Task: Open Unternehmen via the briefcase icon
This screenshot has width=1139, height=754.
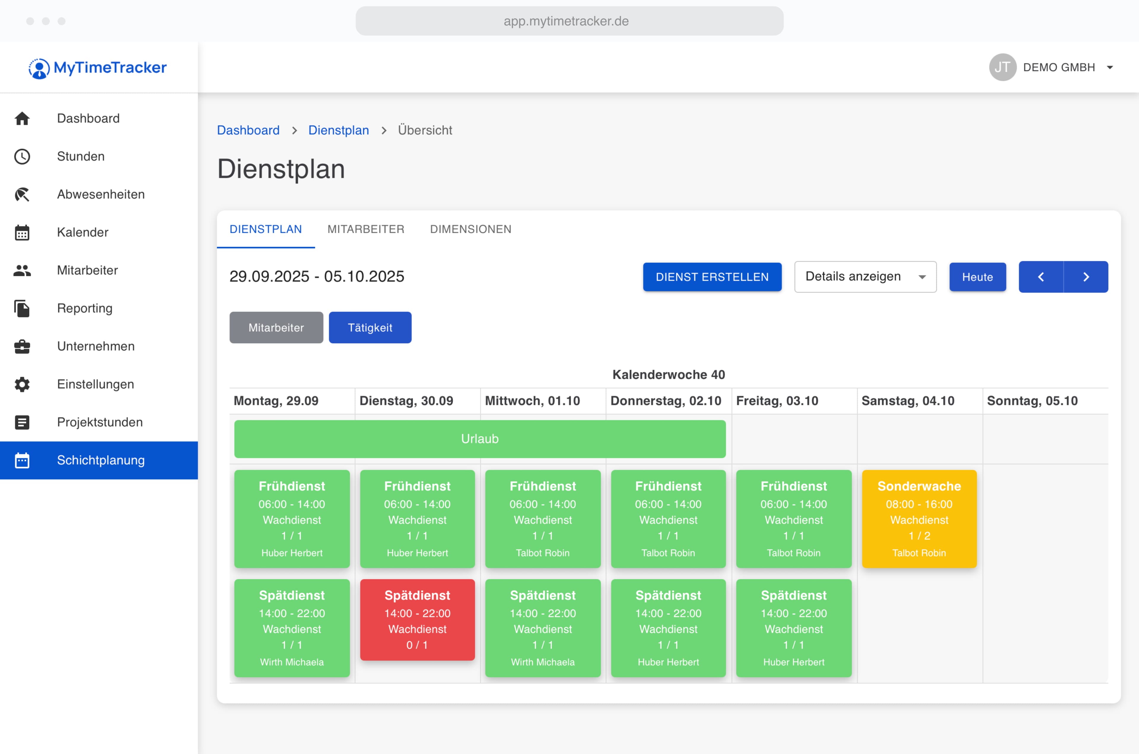Action: 23,346
